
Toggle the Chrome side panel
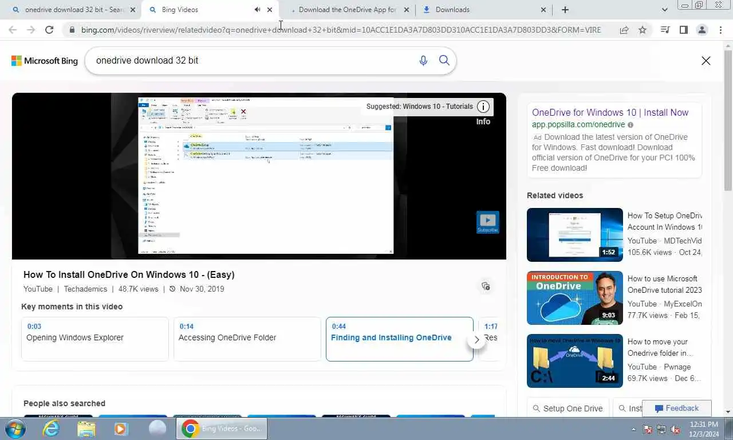[x=683, y=30]
